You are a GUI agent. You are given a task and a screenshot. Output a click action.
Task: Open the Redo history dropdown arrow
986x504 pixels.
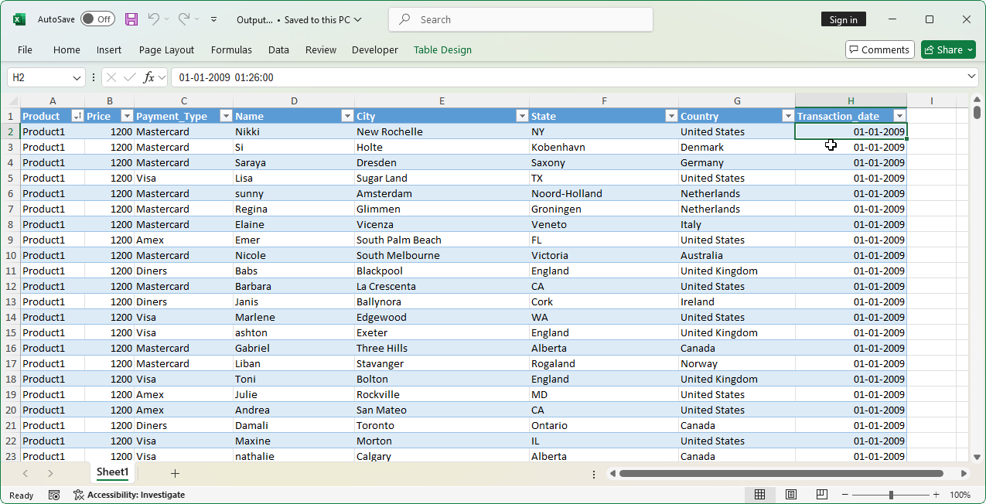click(197, 19)
